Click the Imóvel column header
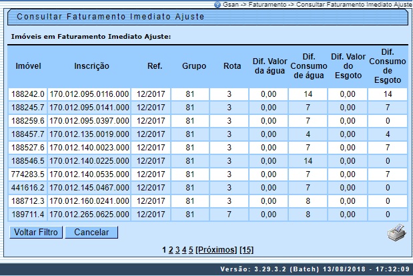This screenshot has height=276, width=413. click(x=29, y=67)
